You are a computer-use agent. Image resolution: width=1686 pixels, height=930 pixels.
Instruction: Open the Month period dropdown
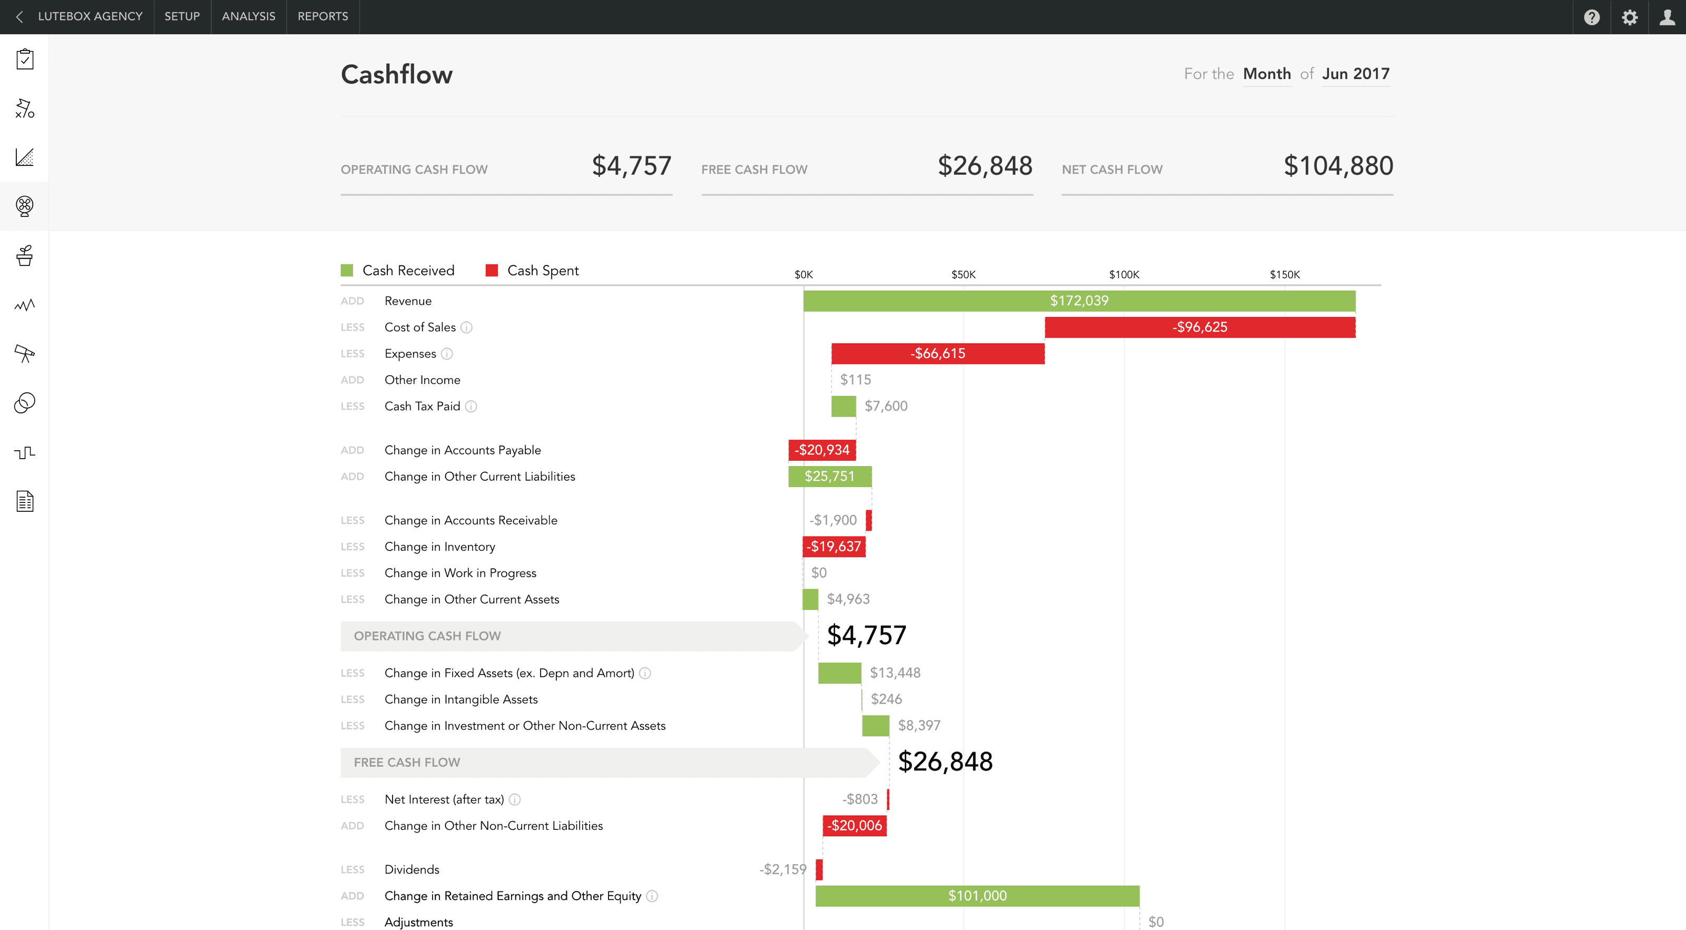click(1267, 74)
